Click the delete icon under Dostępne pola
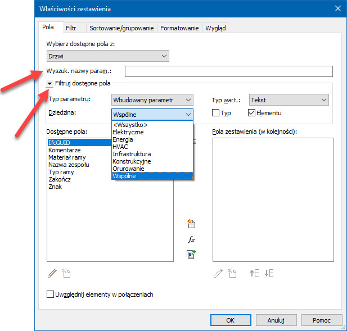 coord(66,274)
